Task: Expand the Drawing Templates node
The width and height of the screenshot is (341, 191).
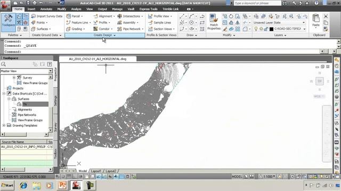Action: tap(4, 126)
